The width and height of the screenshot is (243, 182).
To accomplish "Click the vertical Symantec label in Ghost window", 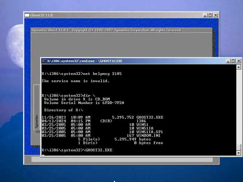I will [x=37, y=122].
